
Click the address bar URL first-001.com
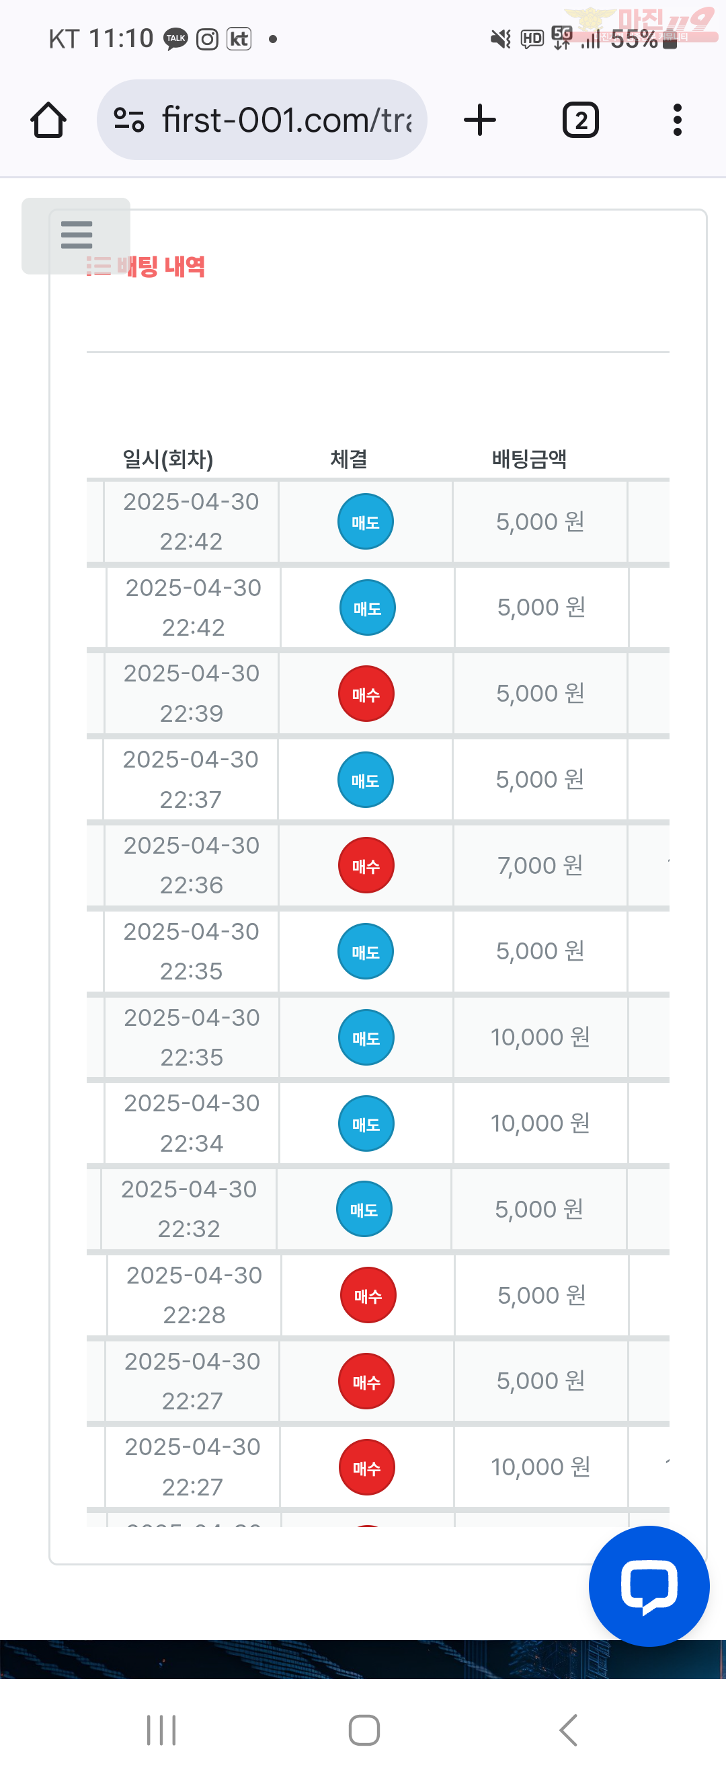(286, 120)
